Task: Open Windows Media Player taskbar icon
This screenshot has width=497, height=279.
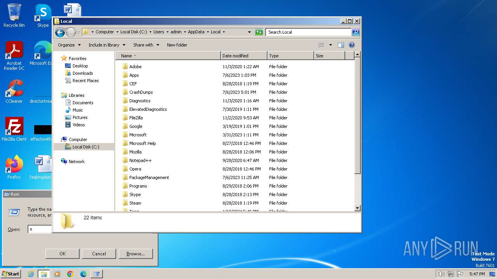Action: click(57, 274)
